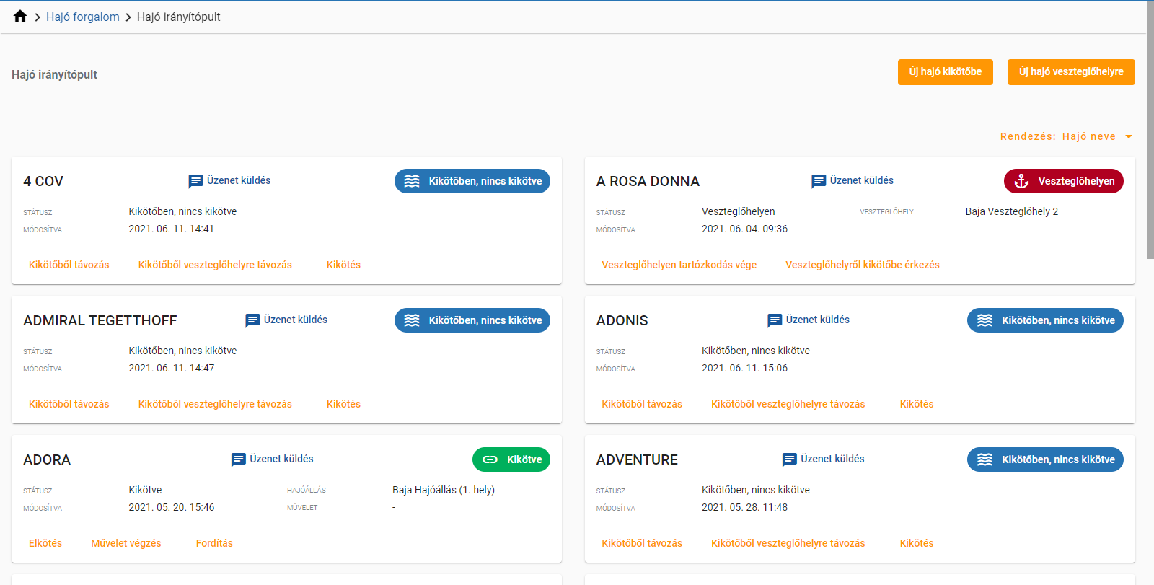The image size is (1154, 585).
Task: Click Elkötés for ADORA ship
Action: 45,543
